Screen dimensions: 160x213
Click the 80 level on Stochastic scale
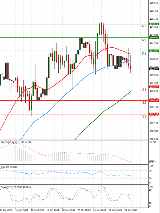pyautogui.click(x=150, y=190)
